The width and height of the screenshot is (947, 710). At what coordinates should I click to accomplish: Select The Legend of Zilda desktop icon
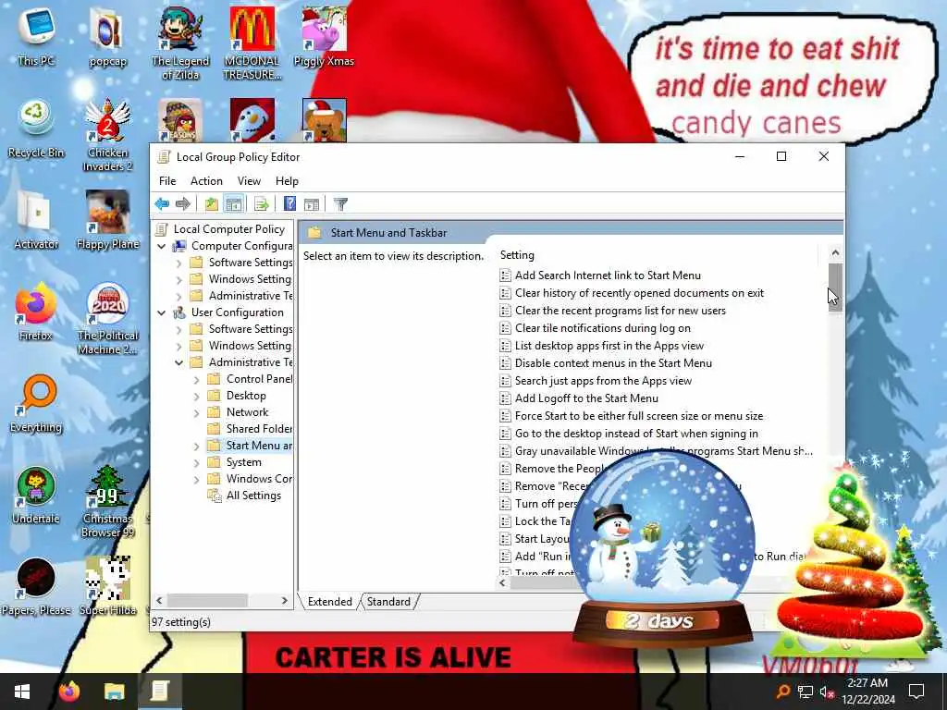point(180,43)
